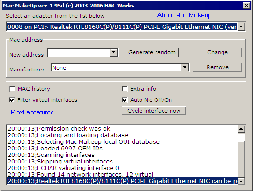253x191 pixels.
Task: Close the Mac MakeUp window
Action: tap(246, 6)
